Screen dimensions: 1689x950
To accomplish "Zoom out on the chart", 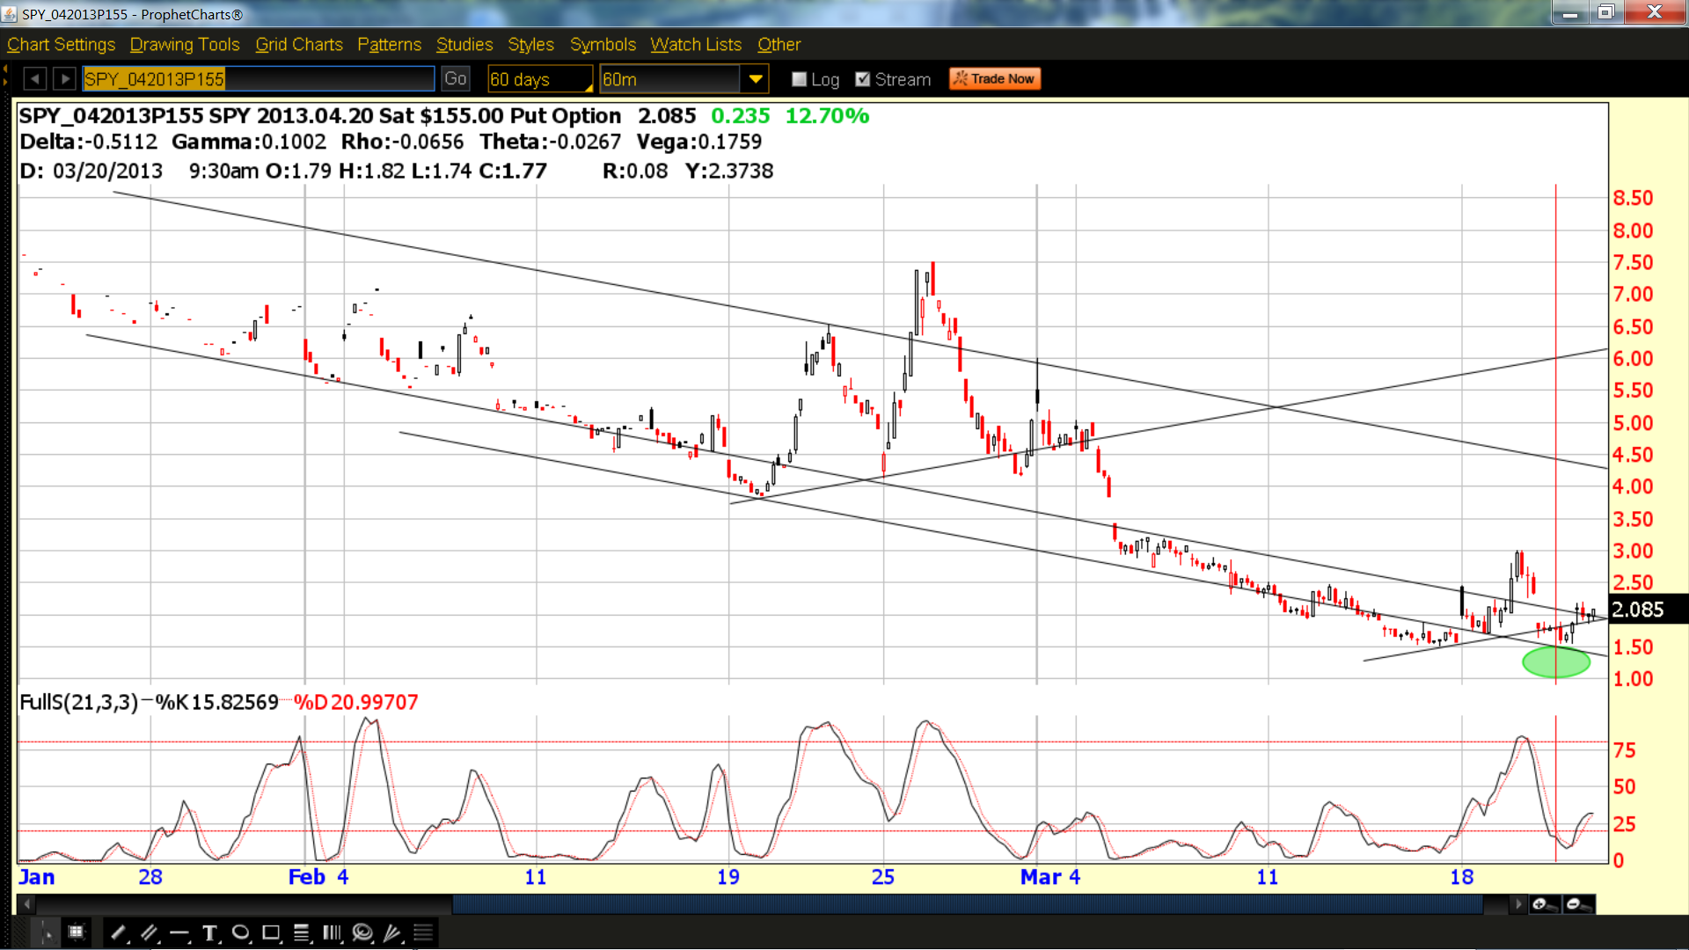I will tap(1579, 904).
